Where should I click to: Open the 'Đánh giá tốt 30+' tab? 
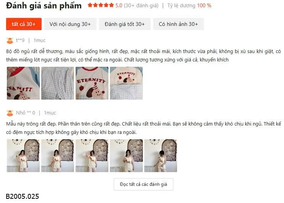coord(124,24)
